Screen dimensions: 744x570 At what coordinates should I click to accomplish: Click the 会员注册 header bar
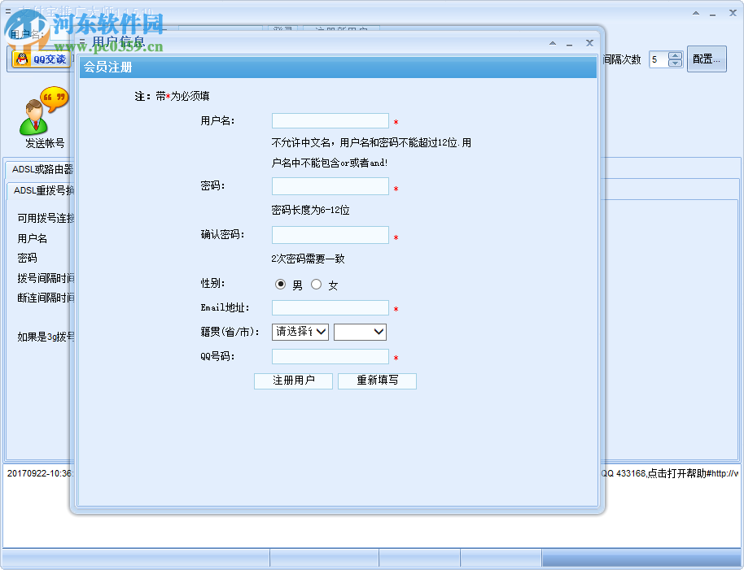tap(338, 67)
